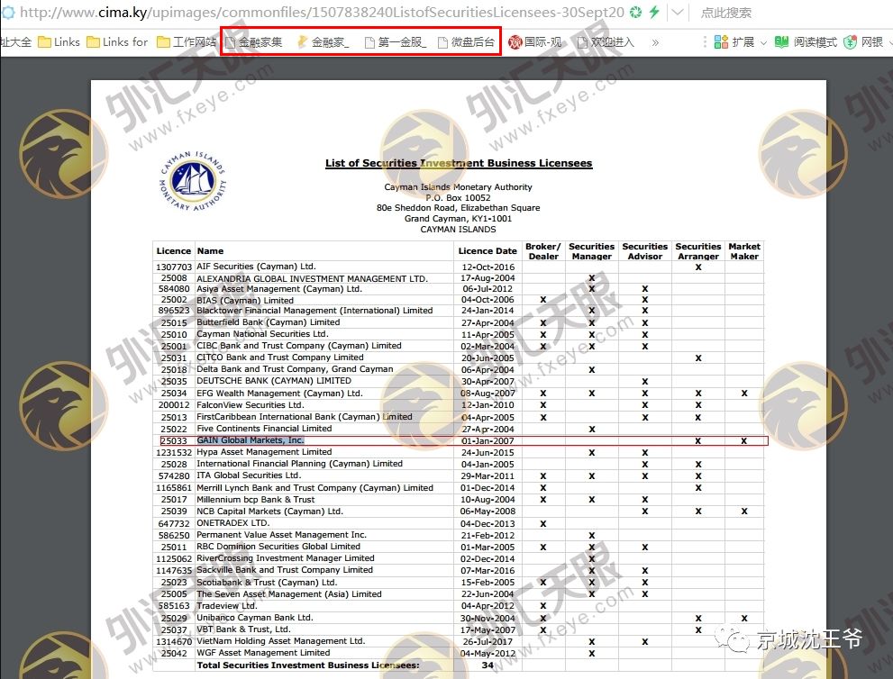Toggle 阅读模式 reading mode
This screenshot has height=679, width=893.
coord(806,42)
